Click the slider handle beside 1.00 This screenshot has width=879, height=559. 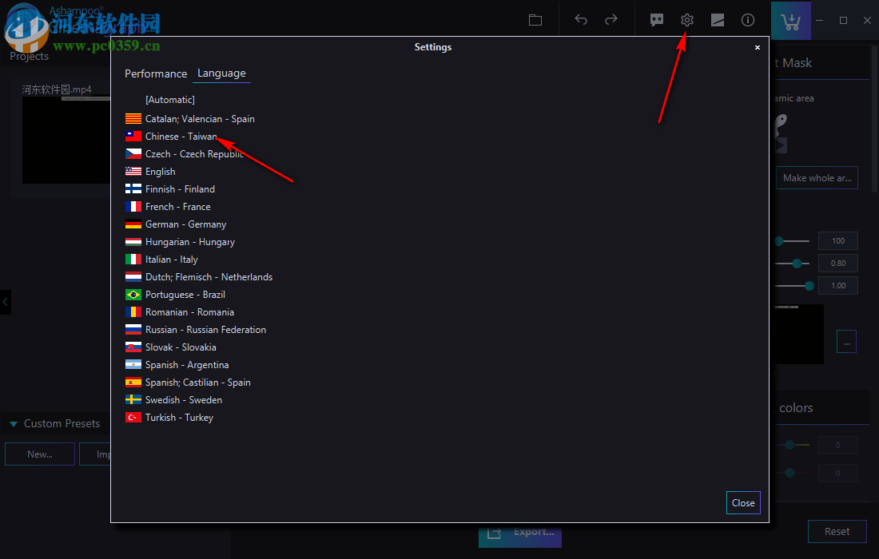pyautogui.click(x=809, y=286)
